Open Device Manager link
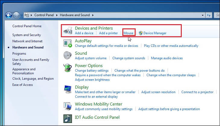The height and width of the screenshot is (126, 220). click(x=155, y=33)
